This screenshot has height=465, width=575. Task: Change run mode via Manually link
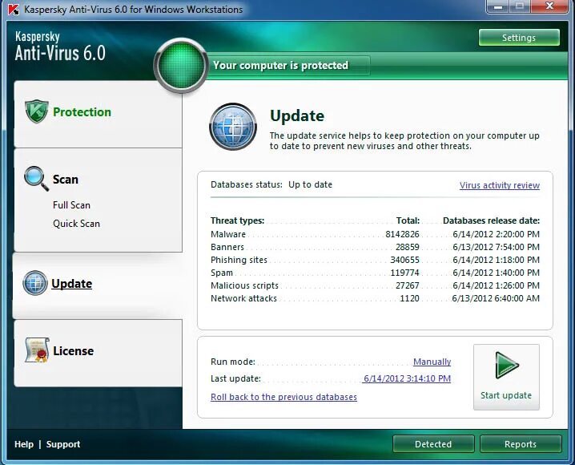pyautogui.click(x=432, y=362)
